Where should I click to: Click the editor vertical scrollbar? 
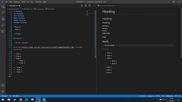pos(96,34)
